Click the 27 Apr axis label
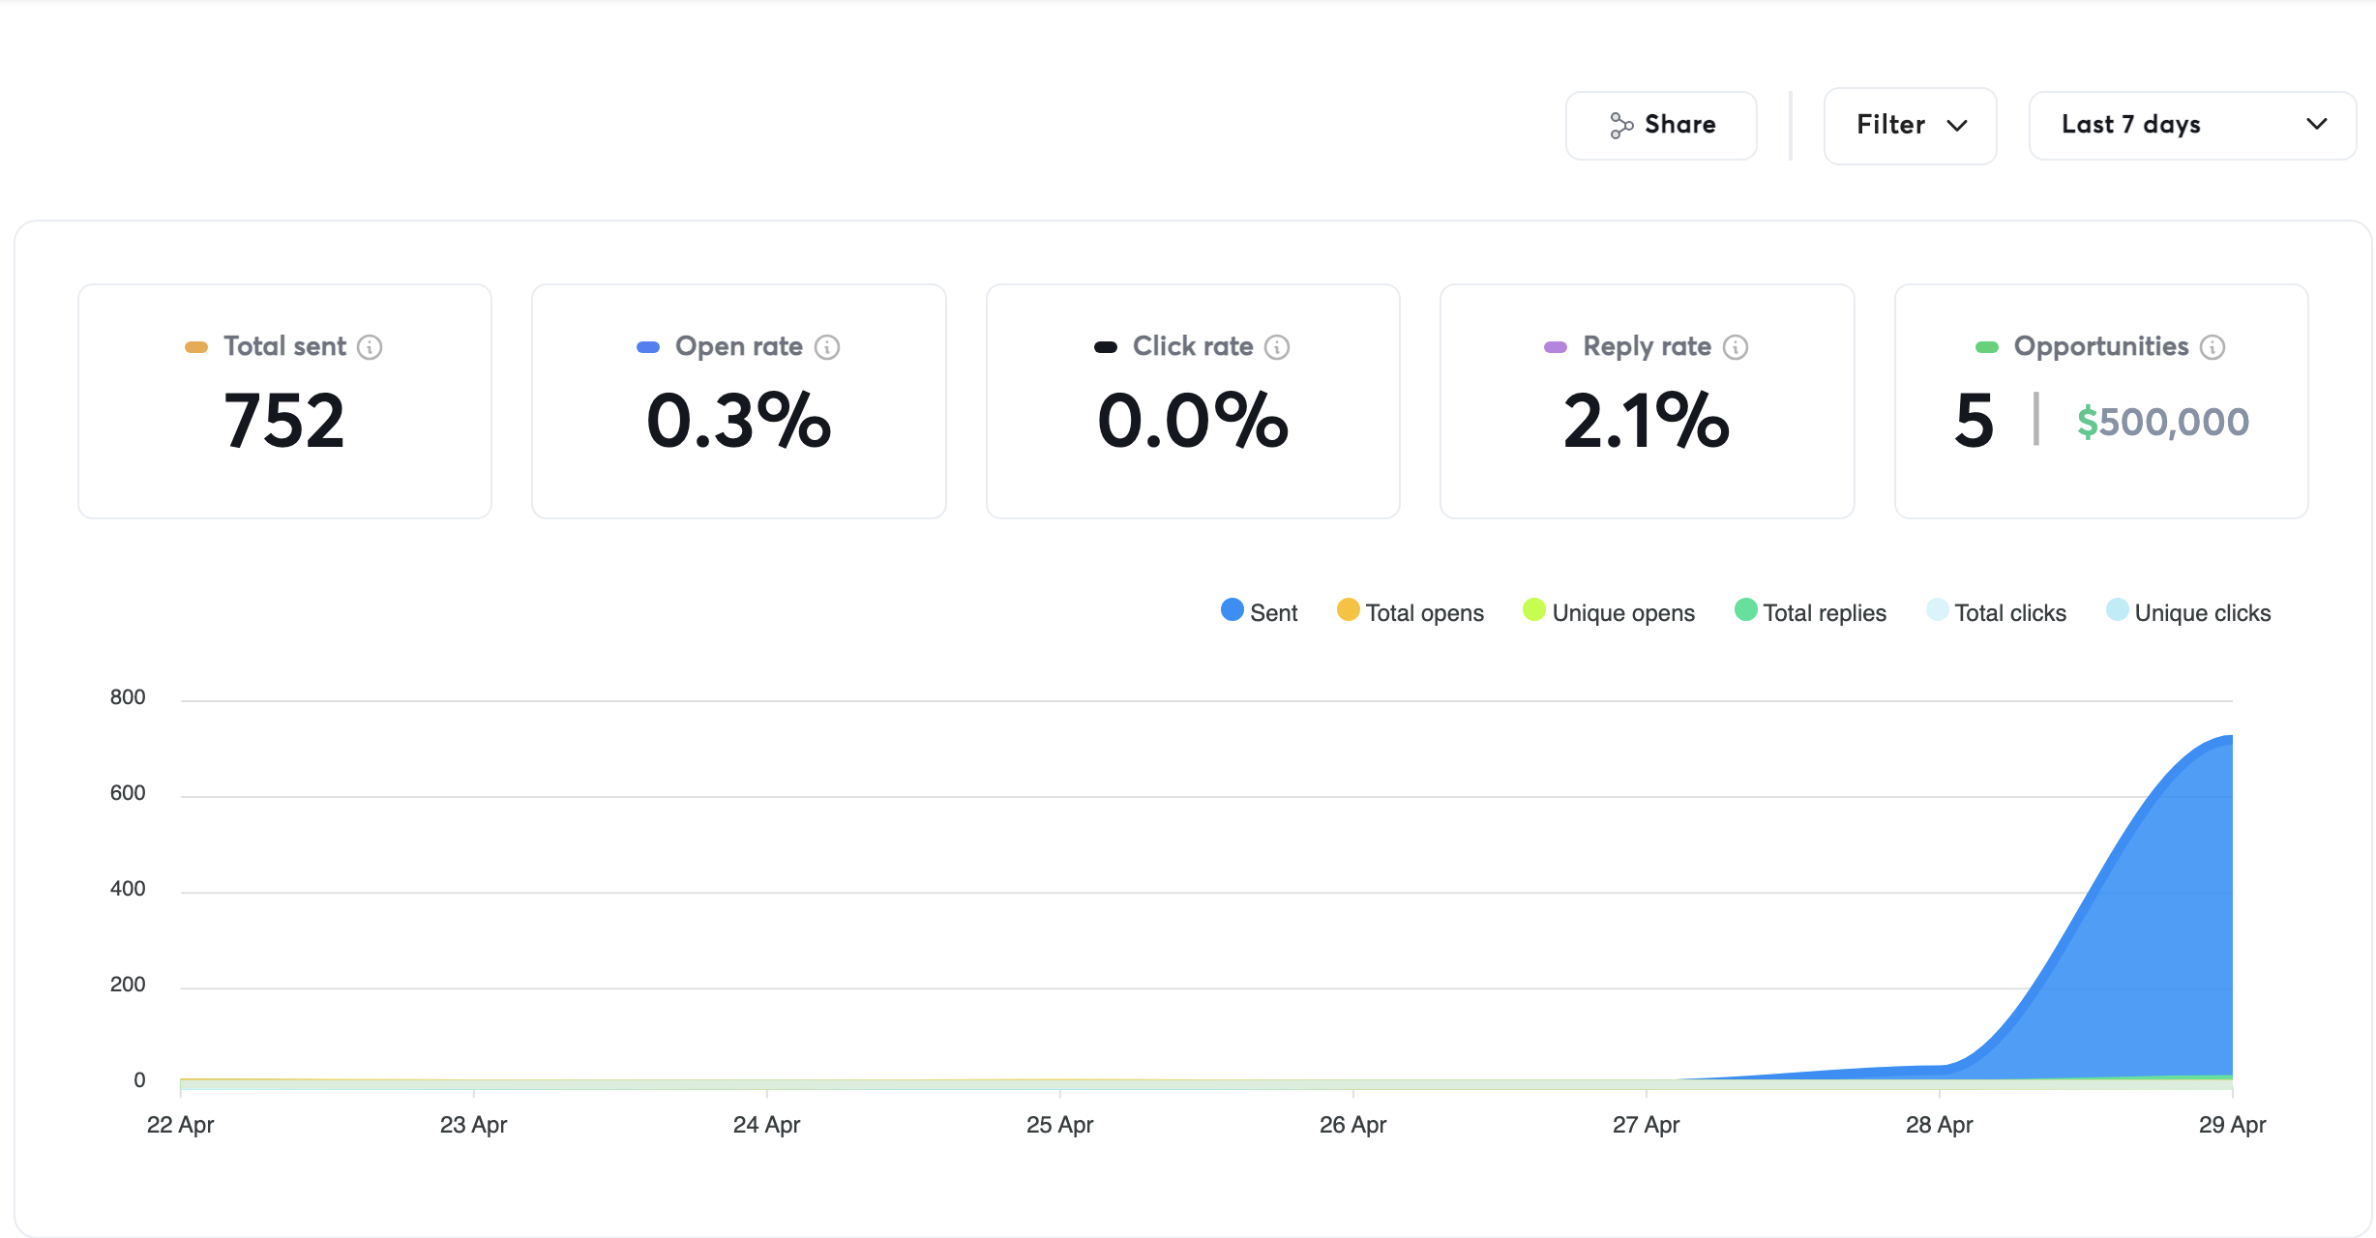2376x1238 pixels. click(1646, 1125)
